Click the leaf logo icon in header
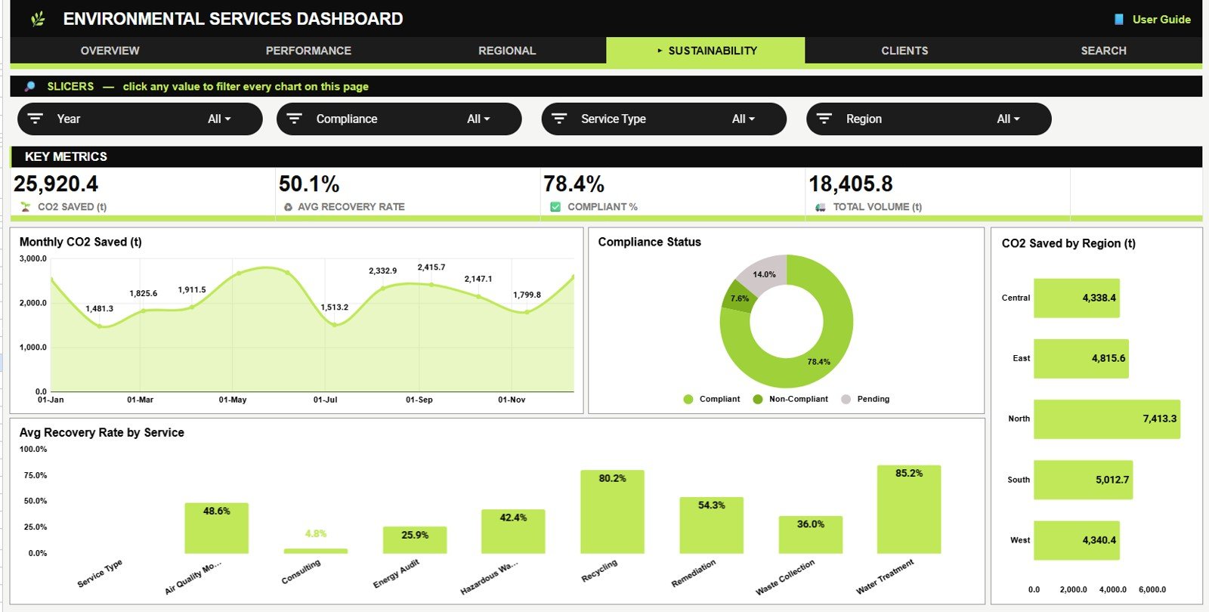Screen dimensions: 1209x612 pos(38,19)
